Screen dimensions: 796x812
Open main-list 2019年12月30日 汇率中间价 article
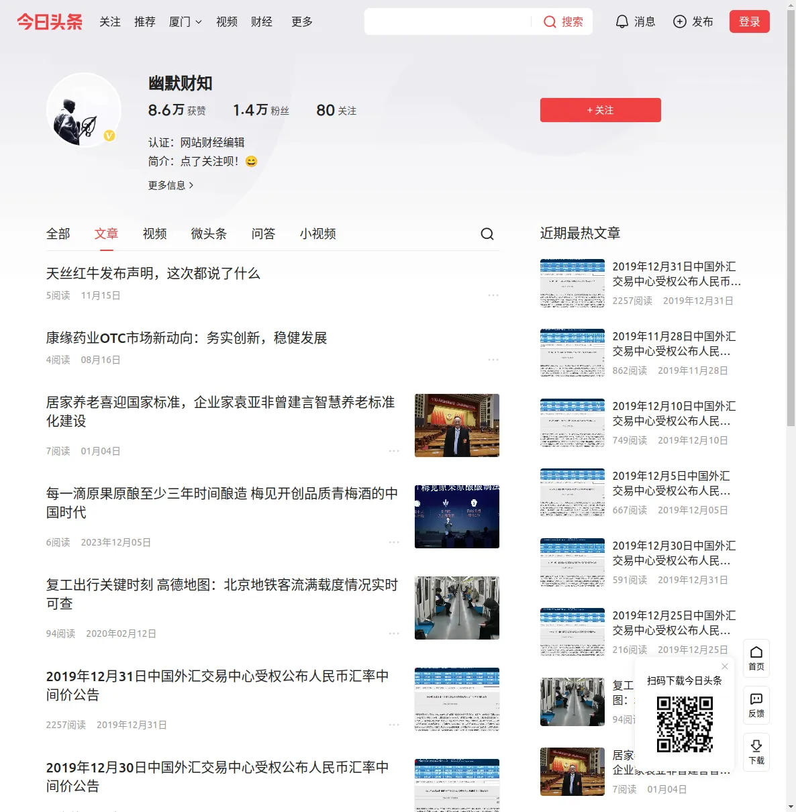(x=217, y=776)
